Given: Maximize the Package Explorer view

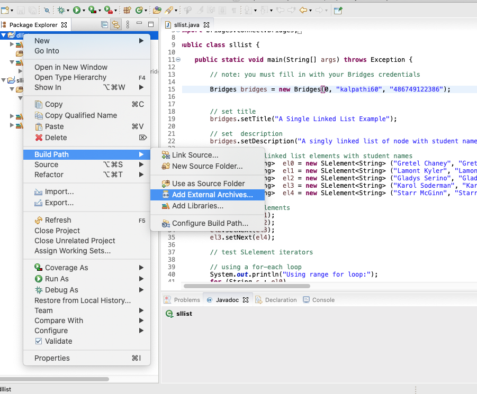Looking at the screenshot, I should 151,24.
